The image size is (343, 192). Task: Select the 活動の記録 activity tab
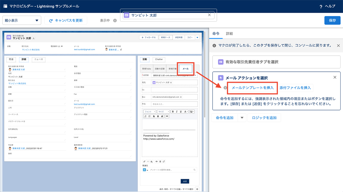tap(160, 69)
